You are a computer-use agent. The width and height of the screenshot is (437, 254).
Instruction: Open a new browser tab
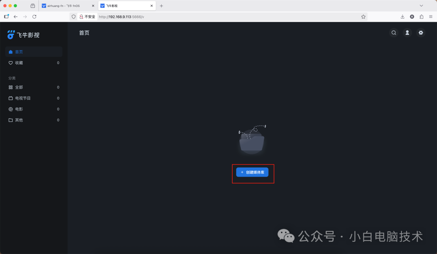161,6
